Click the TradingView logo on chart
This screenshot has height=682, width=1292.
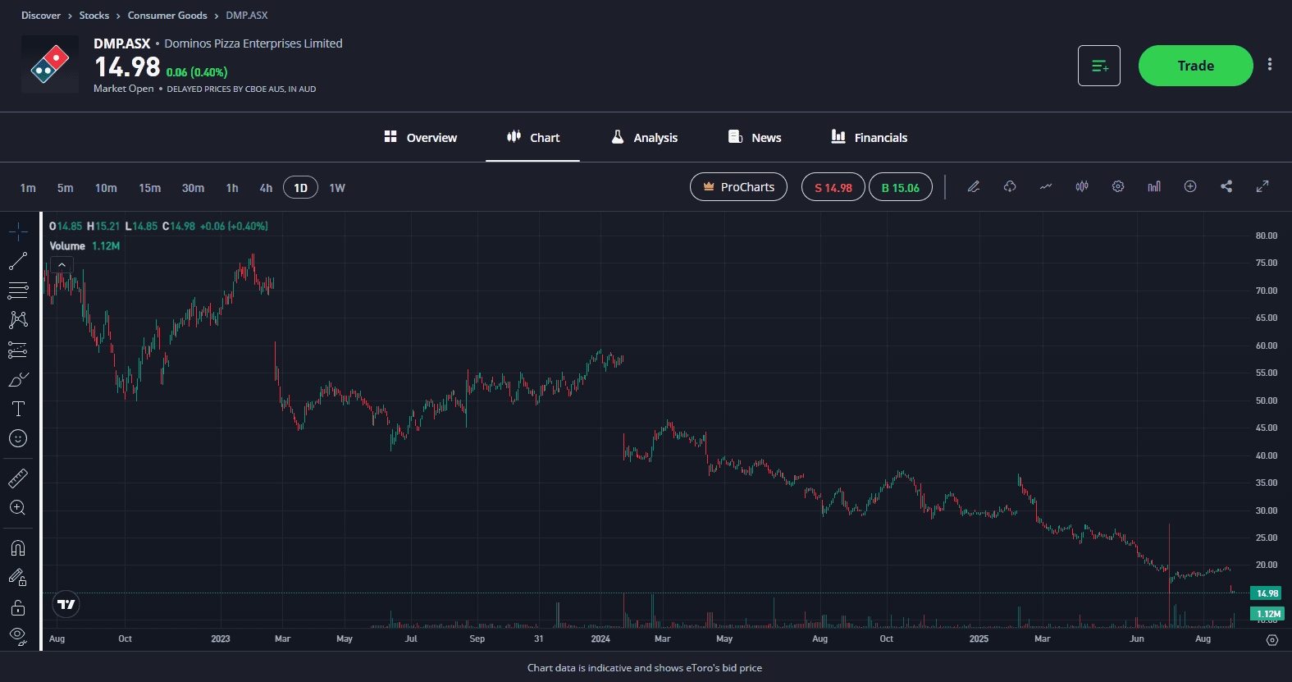point(66,605)
